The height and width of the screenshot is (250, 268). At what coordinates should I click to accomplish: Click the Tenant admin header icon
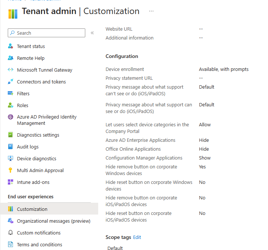13,14
